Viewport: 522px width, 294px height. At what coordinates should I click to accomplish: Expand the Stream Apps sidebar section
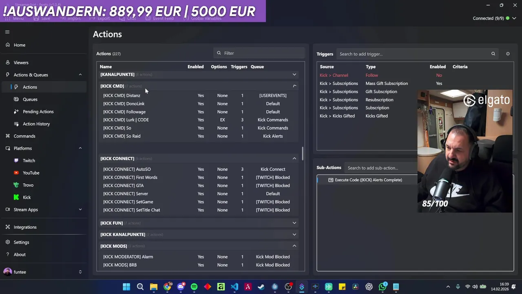[x=80, y=209]
